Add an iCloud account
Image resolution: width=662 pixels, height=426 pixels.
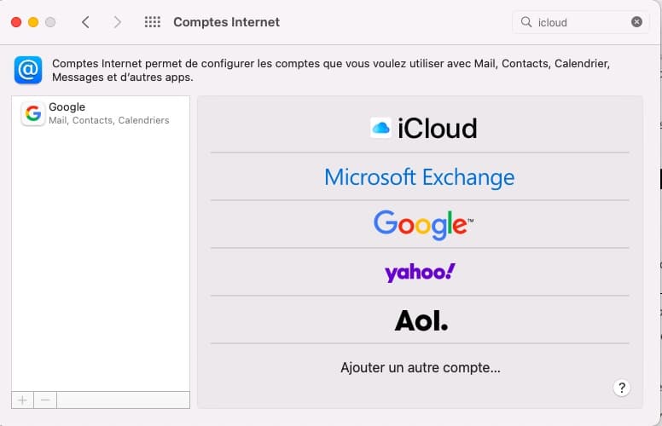click(x=420, y=128)
